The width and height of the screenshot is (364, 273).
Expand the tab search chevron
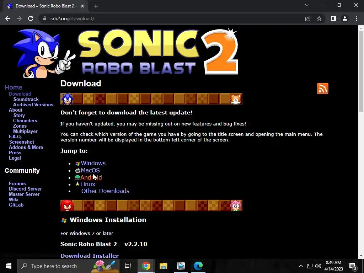click(307, 5)
